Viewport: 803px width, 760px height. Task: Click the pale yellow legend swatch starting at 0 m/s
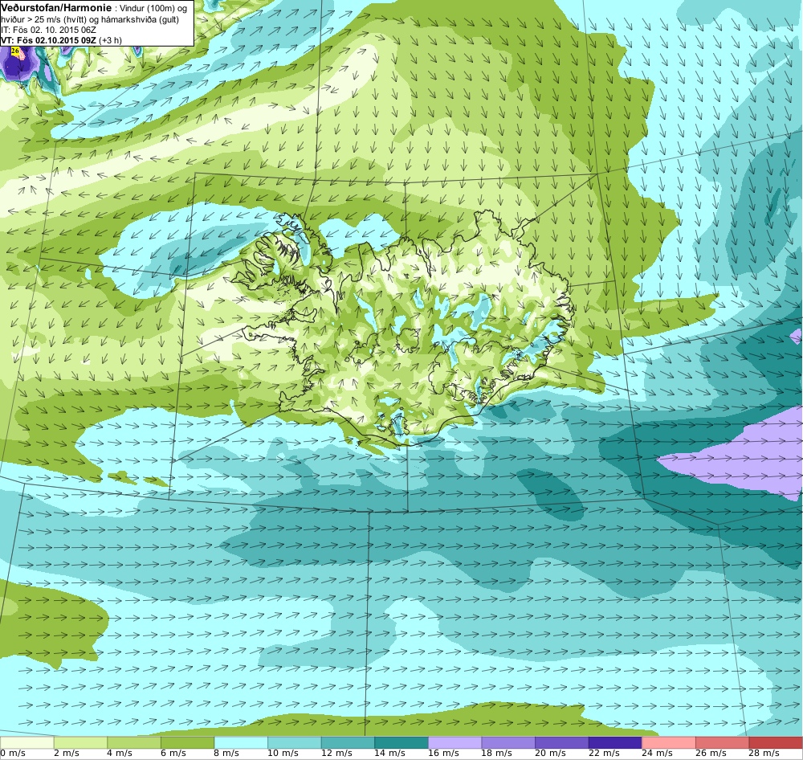tap(27, 742)
